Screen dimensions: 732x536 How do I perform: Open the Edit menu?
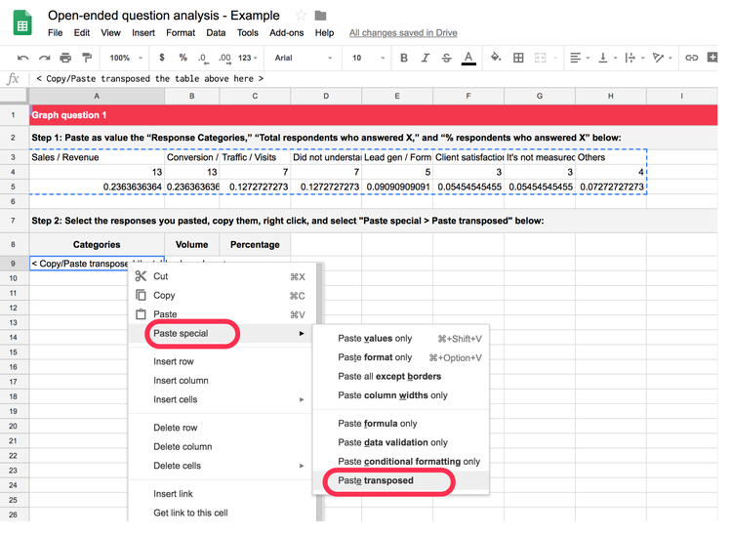(82, 32)
